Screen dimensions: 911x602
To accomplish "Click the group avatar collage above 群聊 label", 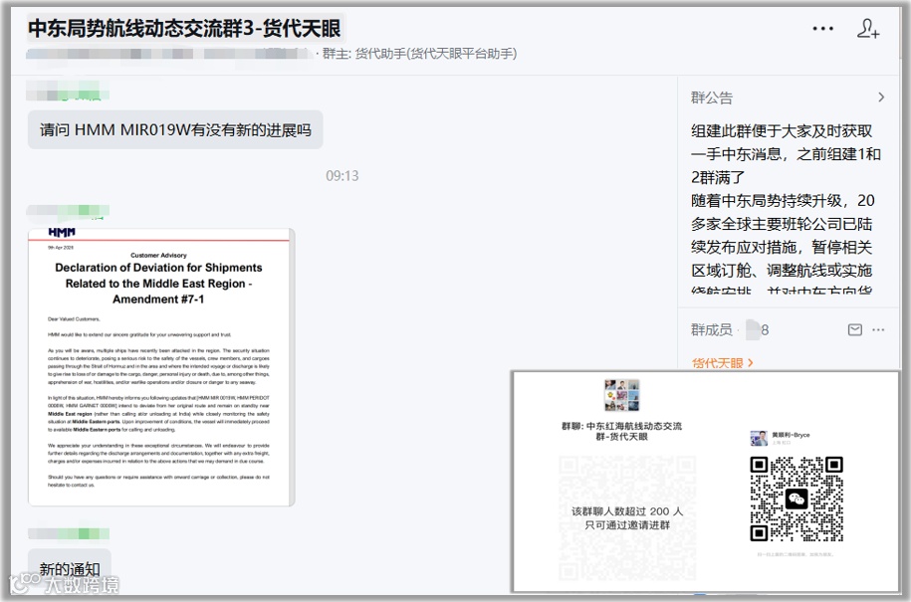I will [x=621, y=395].
